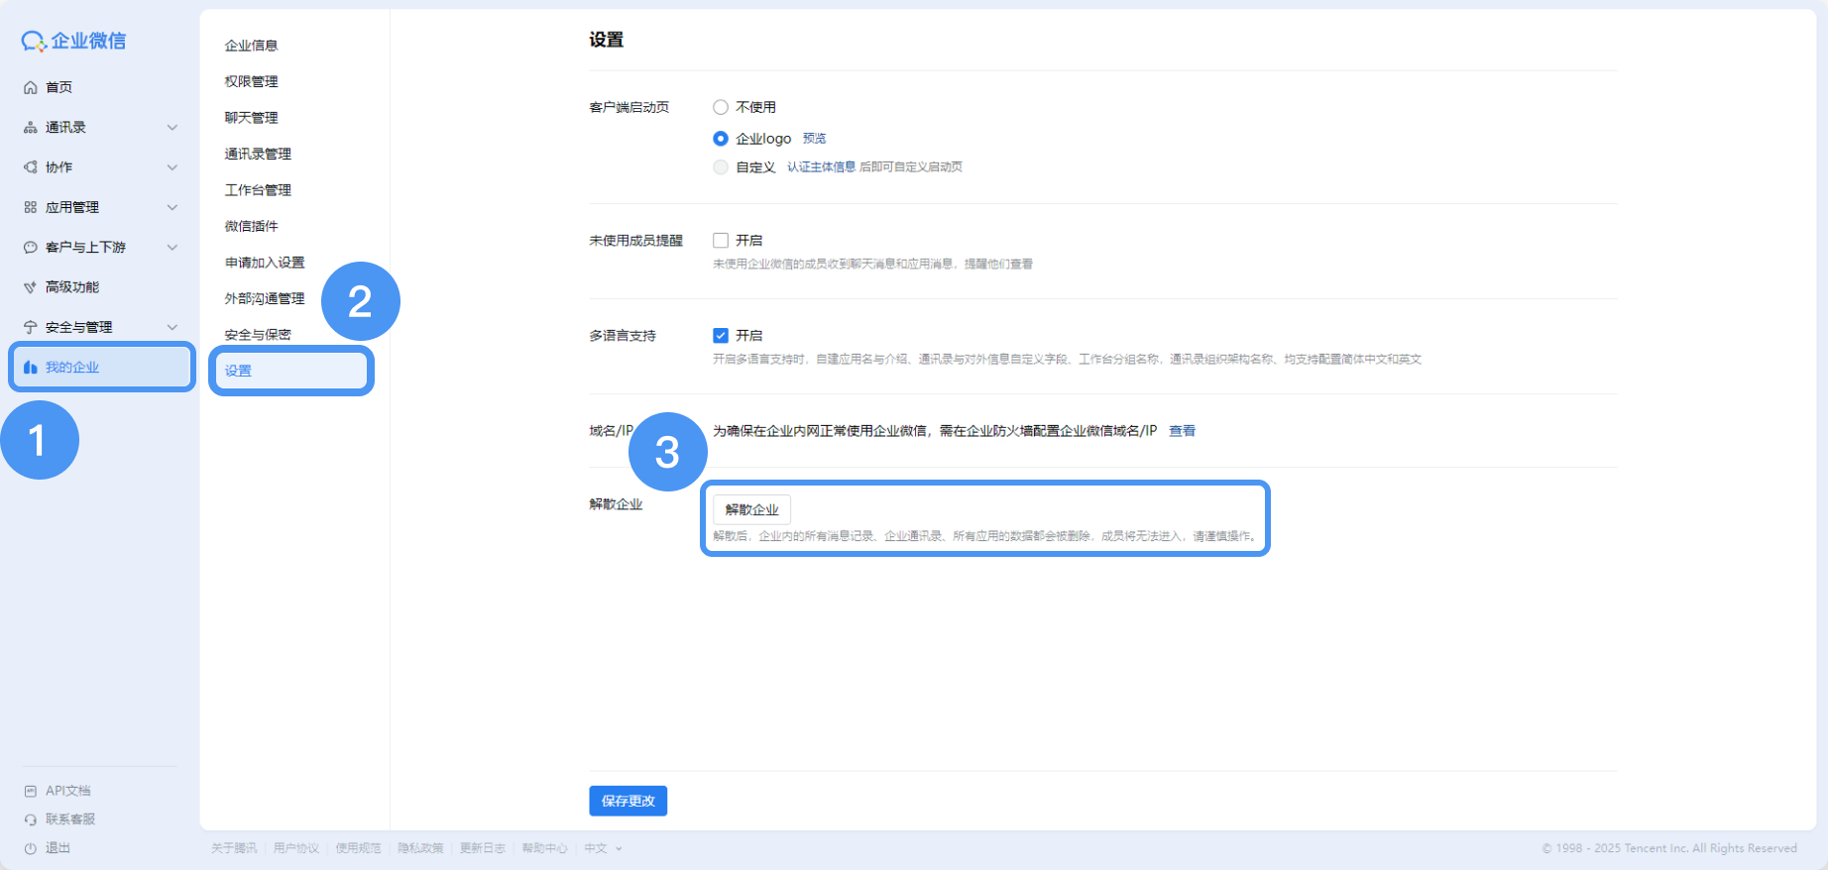Open 工作台管理 submenu item
The height and width of the screenshot is (870, 1828).
258,190
